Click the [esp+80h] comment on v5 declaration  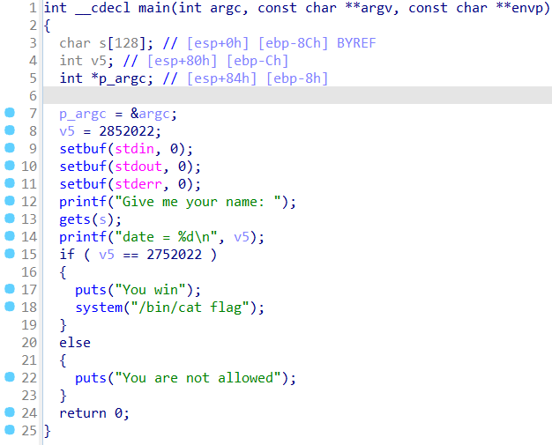point(182,61)
